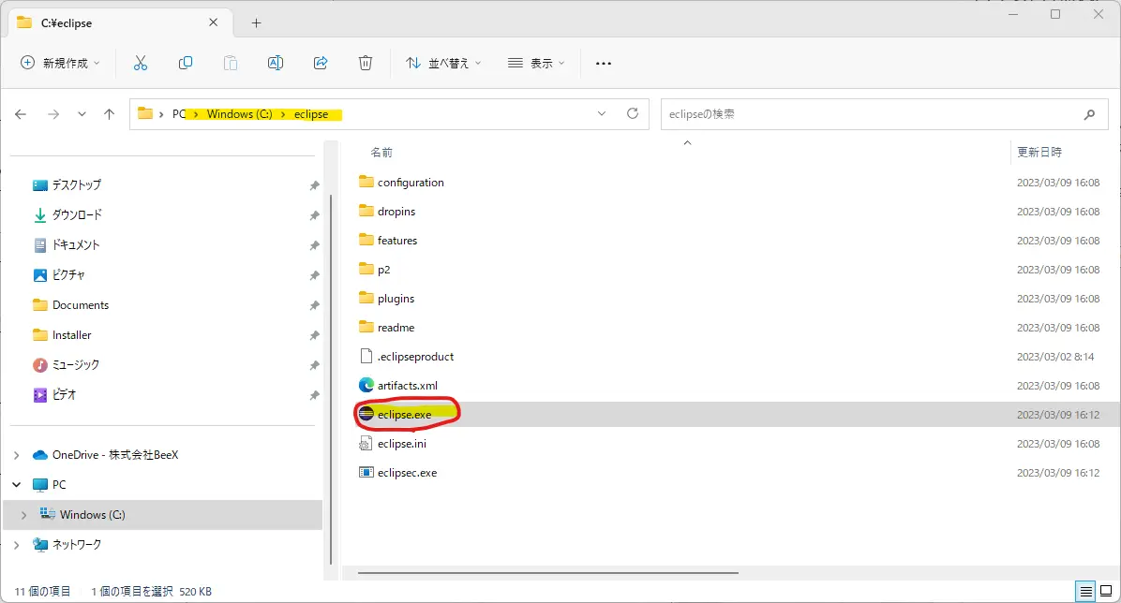The image size is (1121, 603).
Task: Select the plugins folder icon
Action: (366, 298)
